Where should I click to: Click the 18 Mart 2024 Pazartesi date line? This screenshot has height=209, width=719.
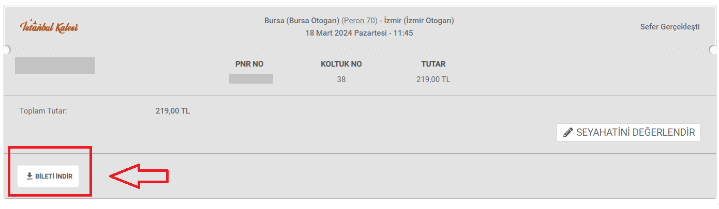(x=359, y=33)
